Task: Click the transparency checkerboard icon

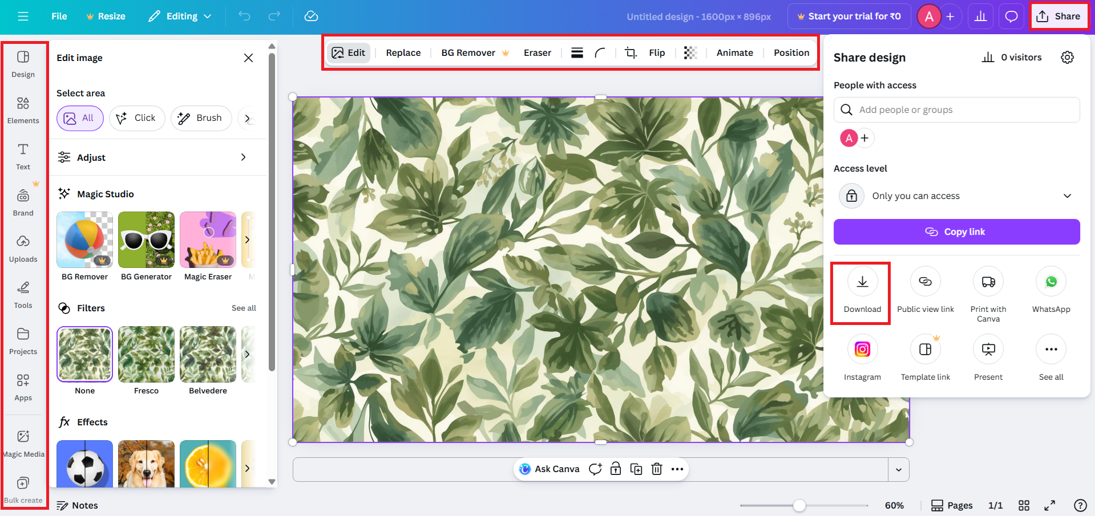Action: (x=690, y=52)
